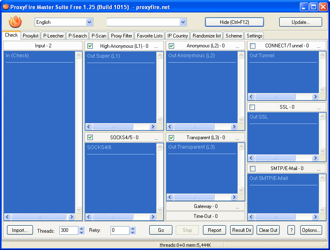
Task: Click the left scroll arrow in Out SMTP/E-Mail list
Action: coord(251,217)
